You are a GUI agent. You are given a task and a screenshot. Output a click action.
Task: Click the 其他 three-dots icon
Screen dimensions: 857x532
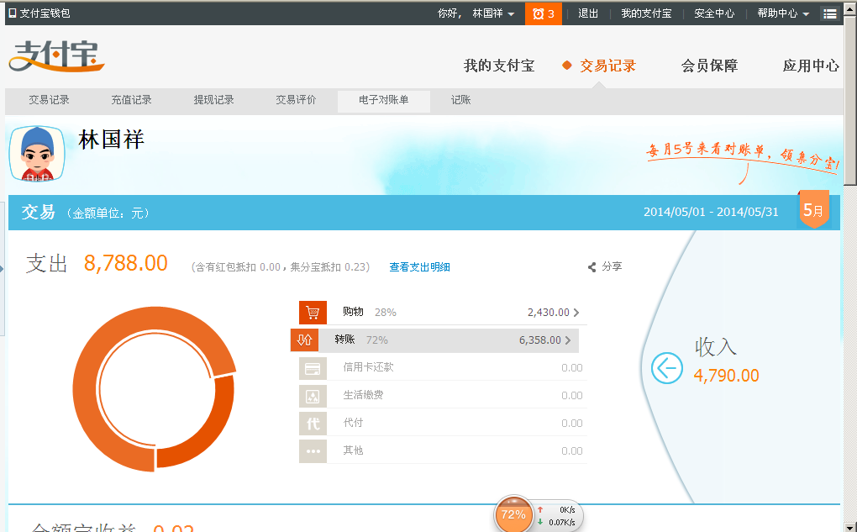313,451
